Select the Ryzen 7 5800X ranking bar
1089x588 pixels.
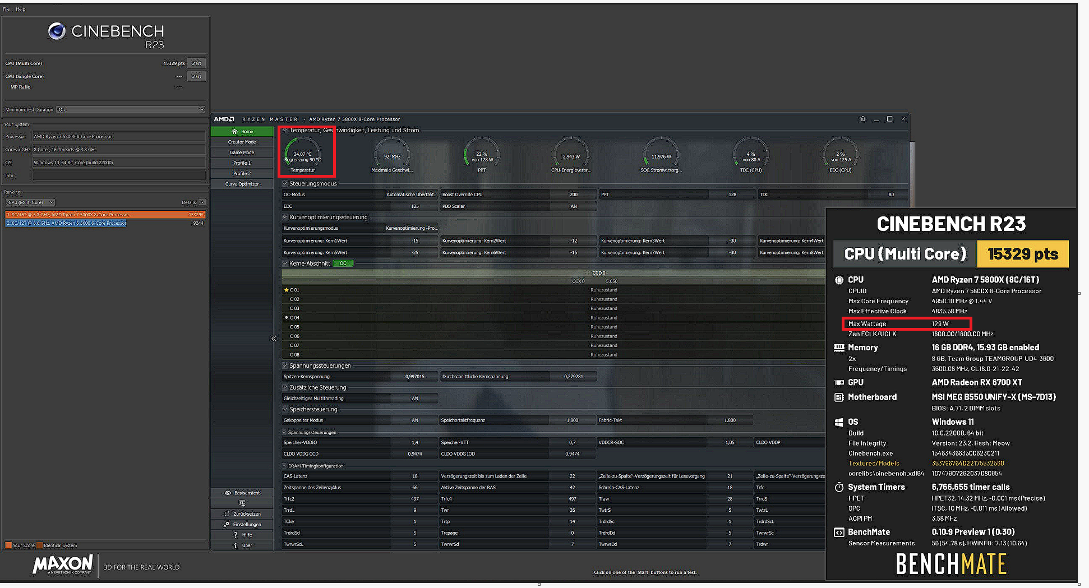click(105, 215)
